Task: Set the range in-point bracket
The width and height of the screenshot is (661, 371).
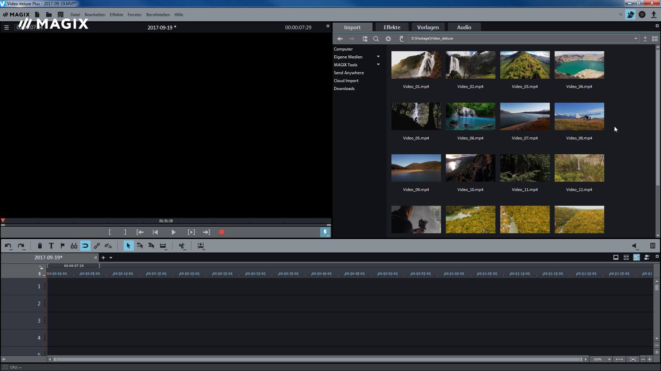Action: (x=110, y=232)
